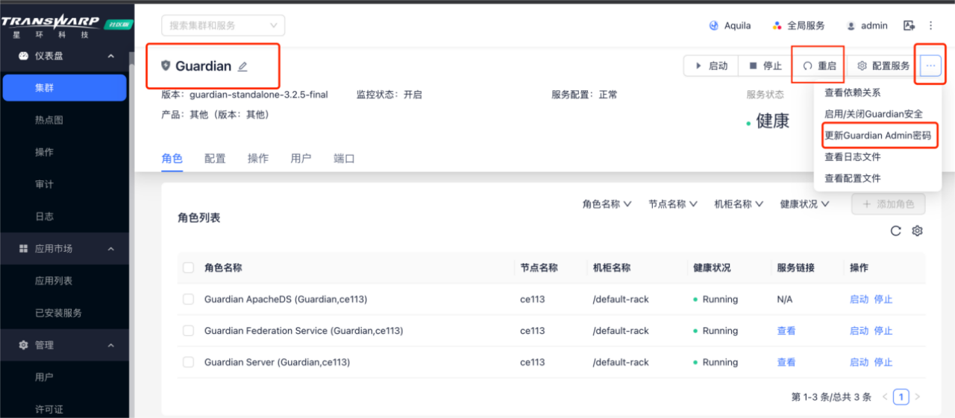Restart service with 重启 button

coord(819,66)
